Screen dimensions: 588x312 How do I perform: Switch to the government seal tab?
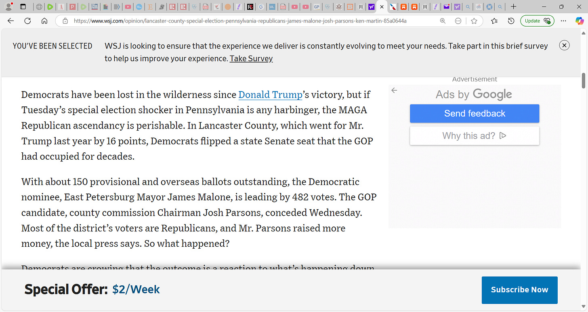point(338,7)
